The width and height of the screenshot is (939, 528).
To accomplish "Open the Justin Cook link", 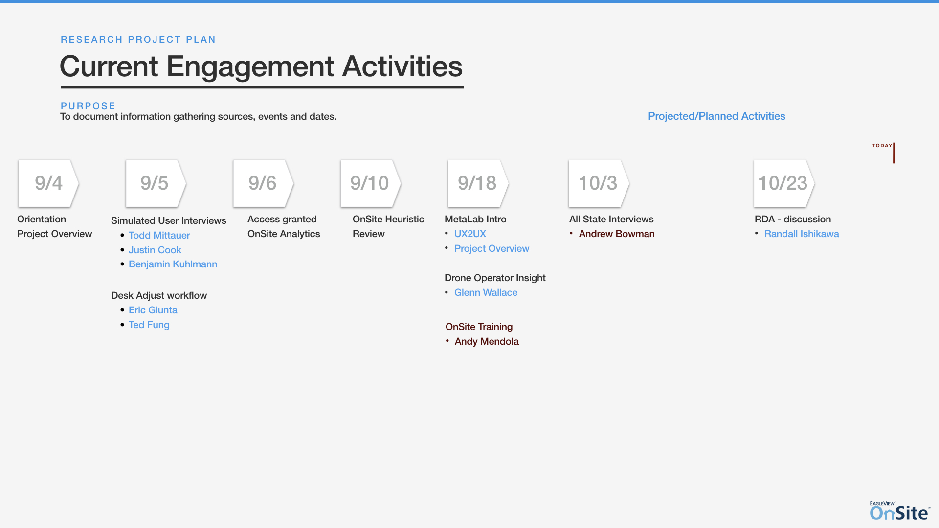I will [155, 250].
